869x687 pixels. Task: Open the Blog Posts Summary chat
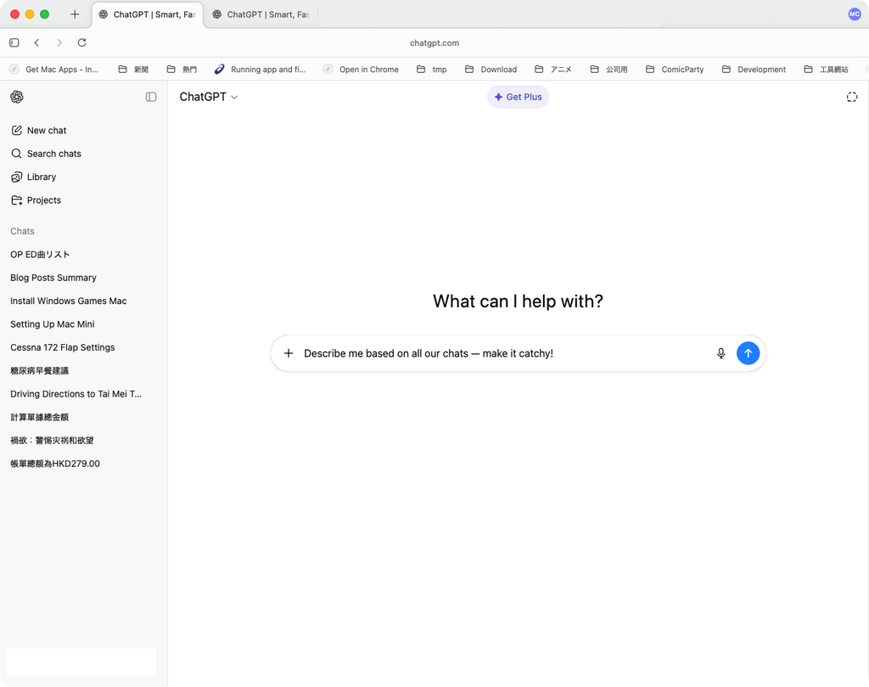pyautogui.click(x=53, y=278)
